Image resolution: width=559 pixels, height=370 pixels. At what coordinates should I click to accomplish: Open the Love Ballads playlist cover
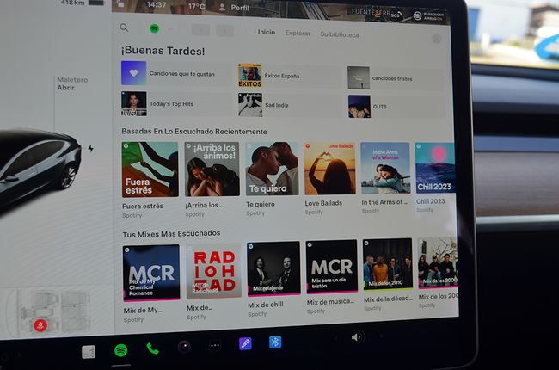tap(329, 169)
